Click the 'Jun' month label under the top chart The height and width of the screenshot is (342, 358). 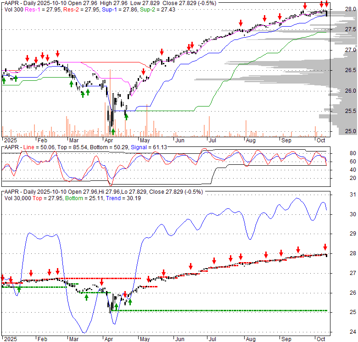click(x=179, y=140)
